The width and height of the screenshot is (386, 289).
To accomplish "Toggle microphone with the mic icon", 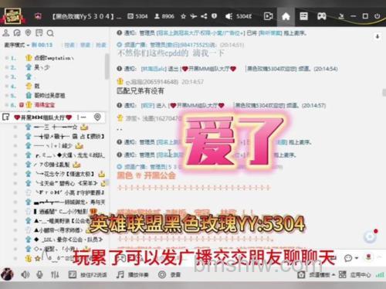I will [x=39, y=274].
